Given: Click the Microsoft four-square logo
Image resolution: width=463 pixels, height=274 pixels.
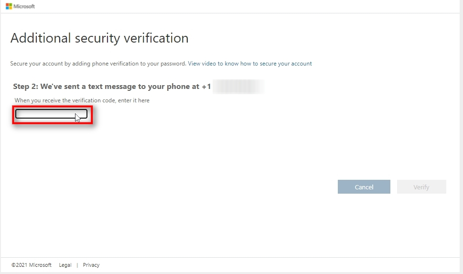Looking at the screenshot, I should tap(9, 6).
